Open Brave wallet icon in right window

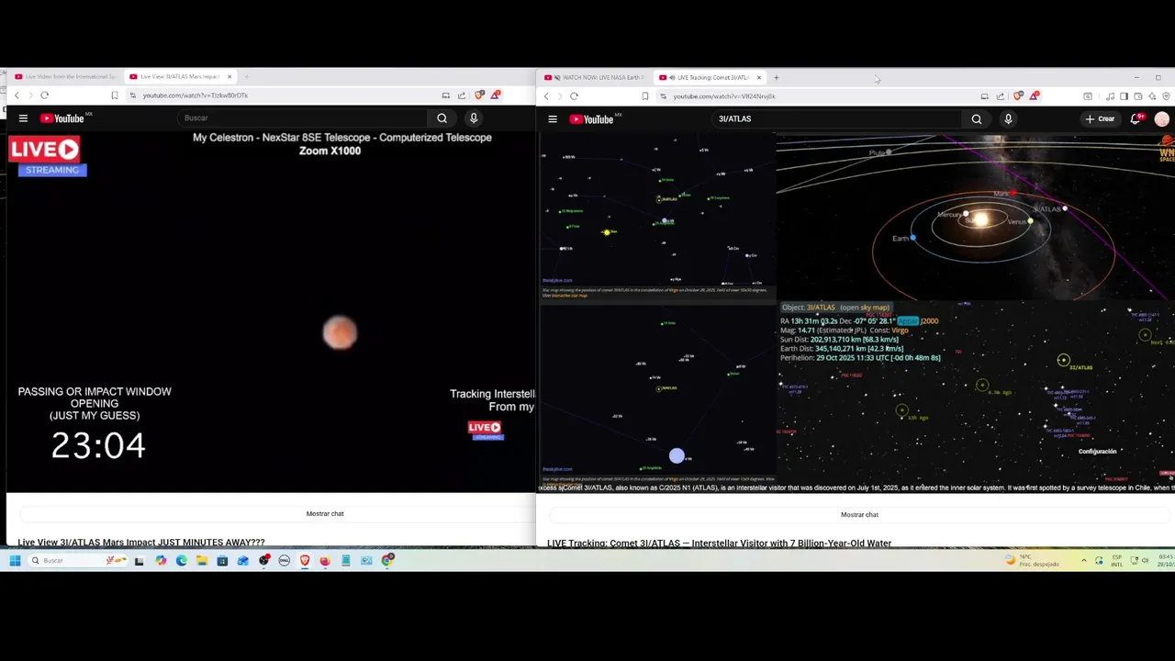coord(1138,96)
